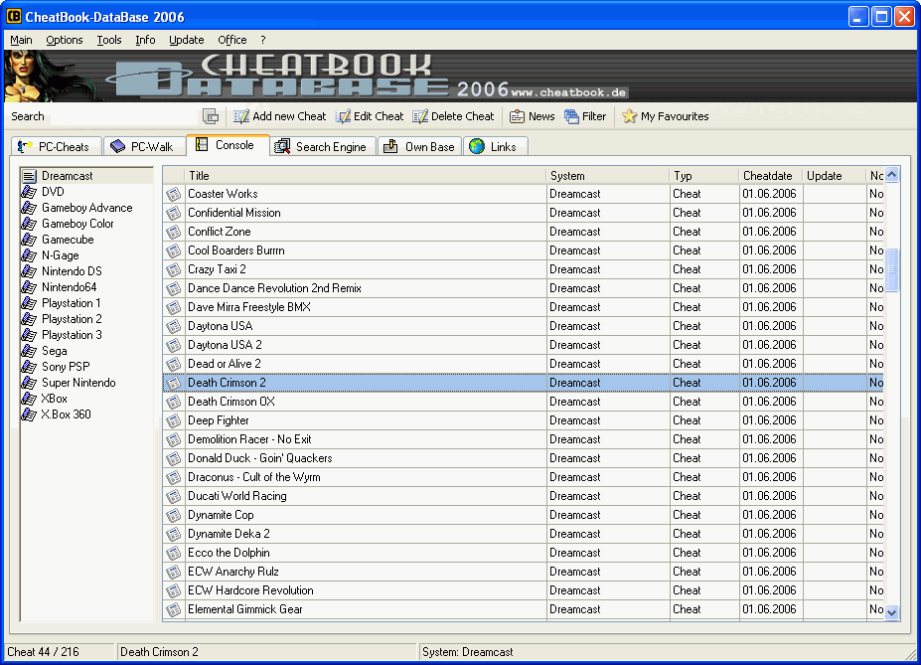Open the News toolbar icon

tap(517, 116)
